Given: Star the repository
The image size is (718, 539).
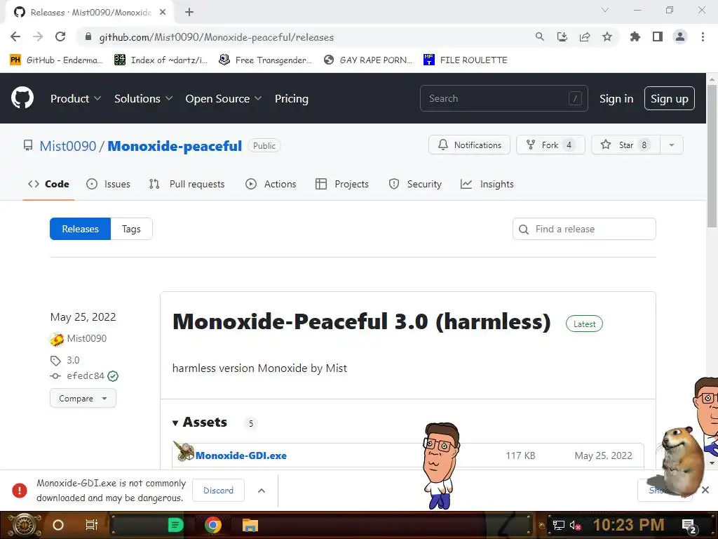Looking at the screenshot, I should pos(625,145).
